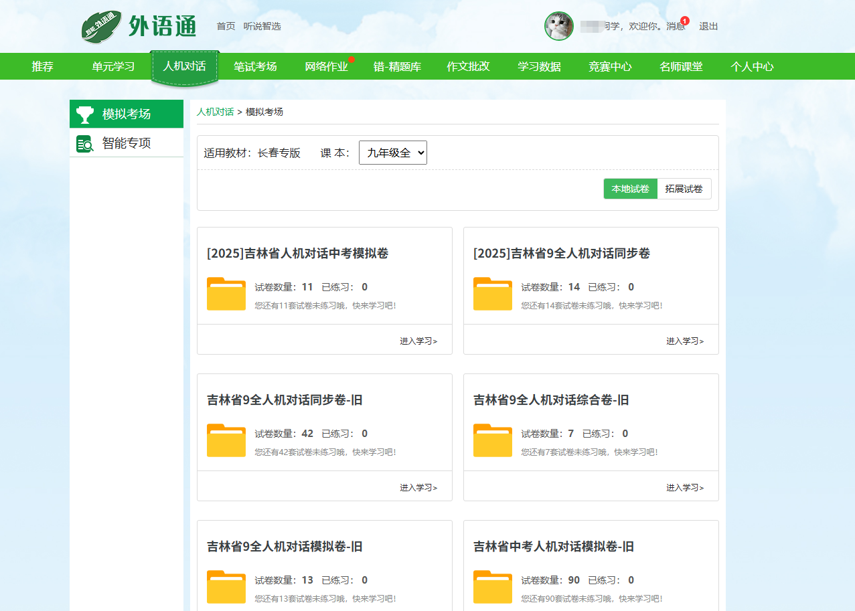
Task: Open 听说智选 link in header
Action: coord(262,26)
